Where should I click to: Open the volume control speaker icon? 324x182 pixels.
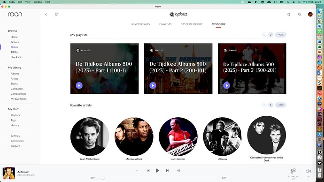click(308, 171)
